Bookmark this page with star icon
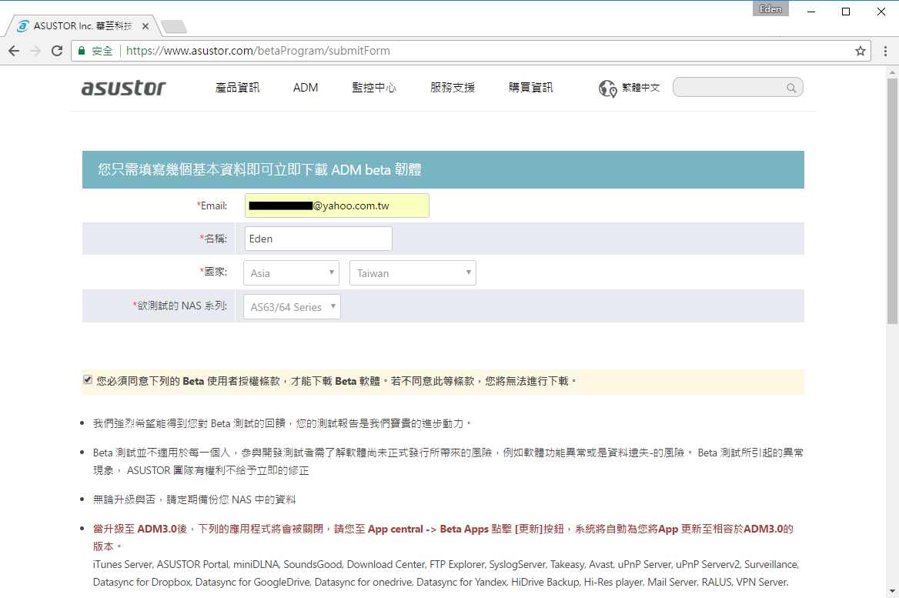This screenshot has width=899, height=598. point(860,51)
